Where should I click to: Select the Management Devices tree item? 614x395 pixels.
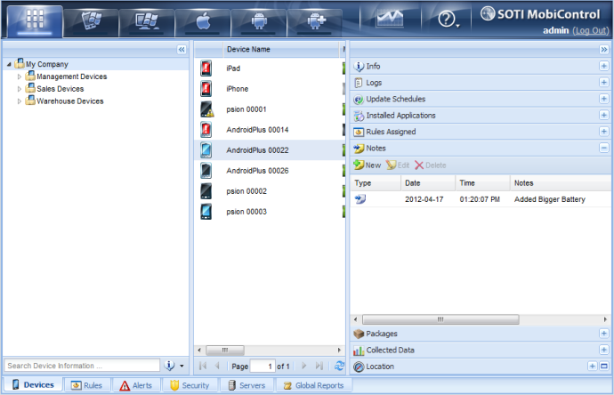pos(72,77)
